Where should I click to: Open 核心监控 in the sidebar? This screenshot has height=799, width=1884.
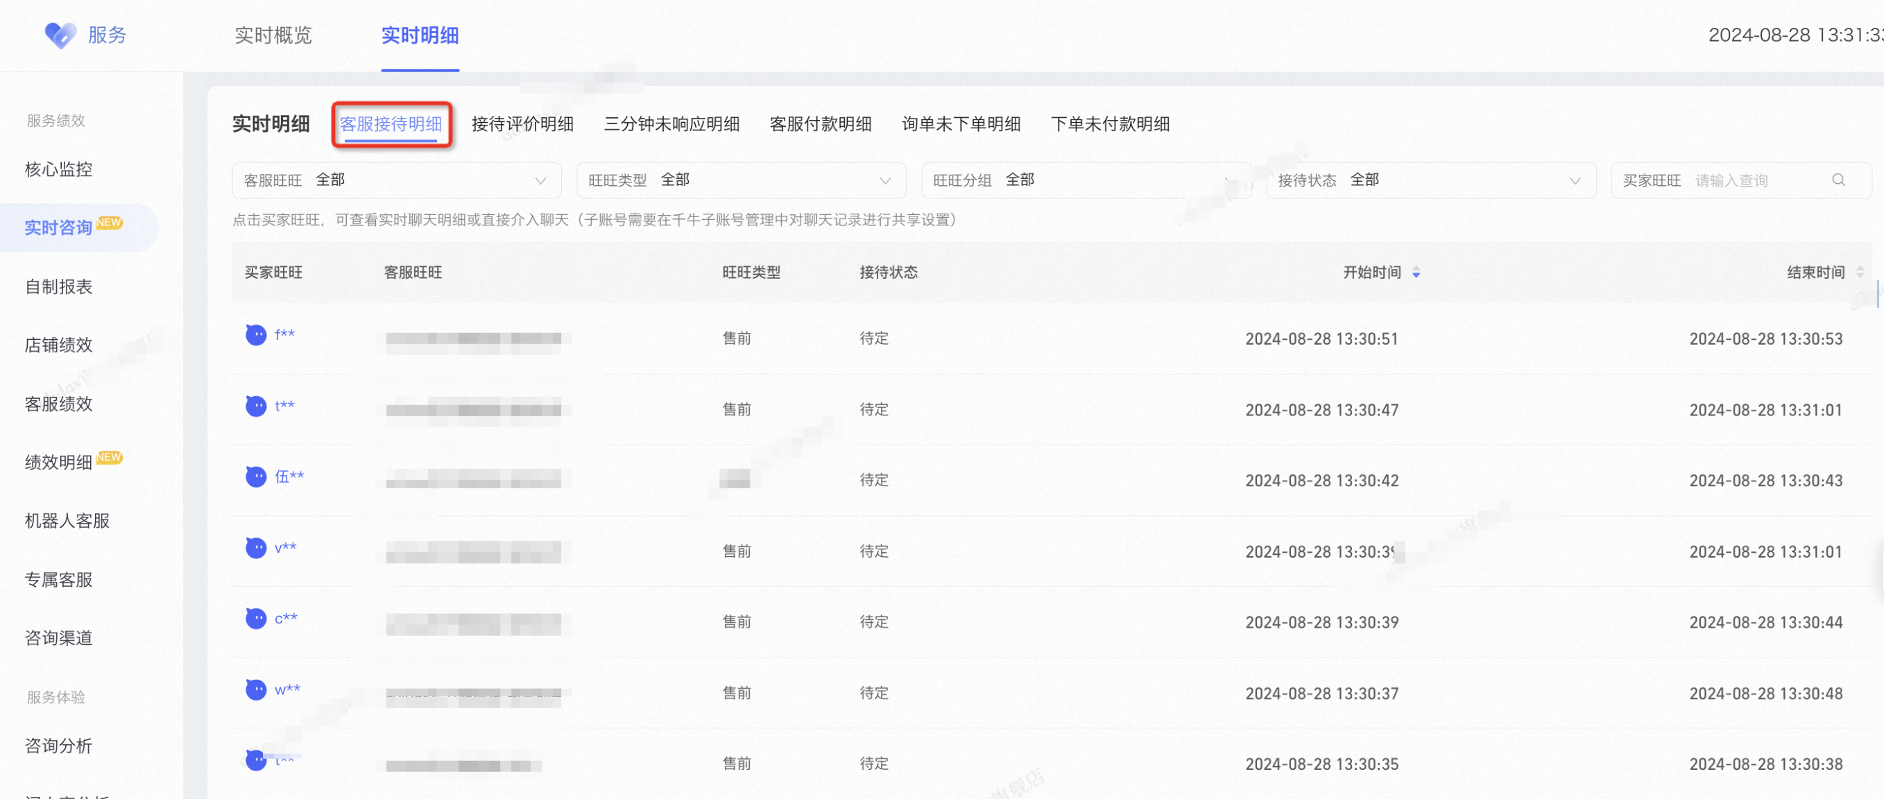pos(58,170)
